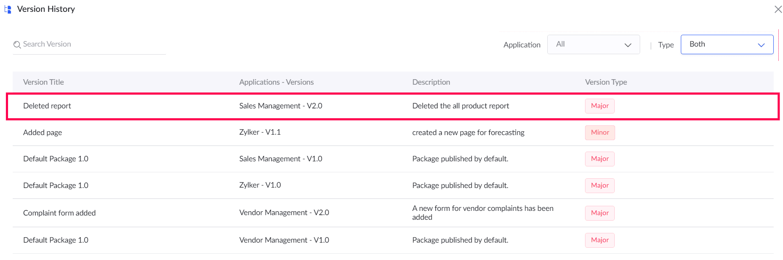The image size is (783, 260).
Task: Click the Version History icon
Action: tap(8, 9)
